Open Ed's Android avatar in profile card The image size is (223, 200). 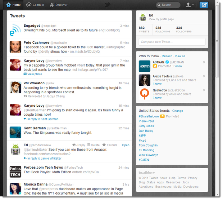[142, 17]
